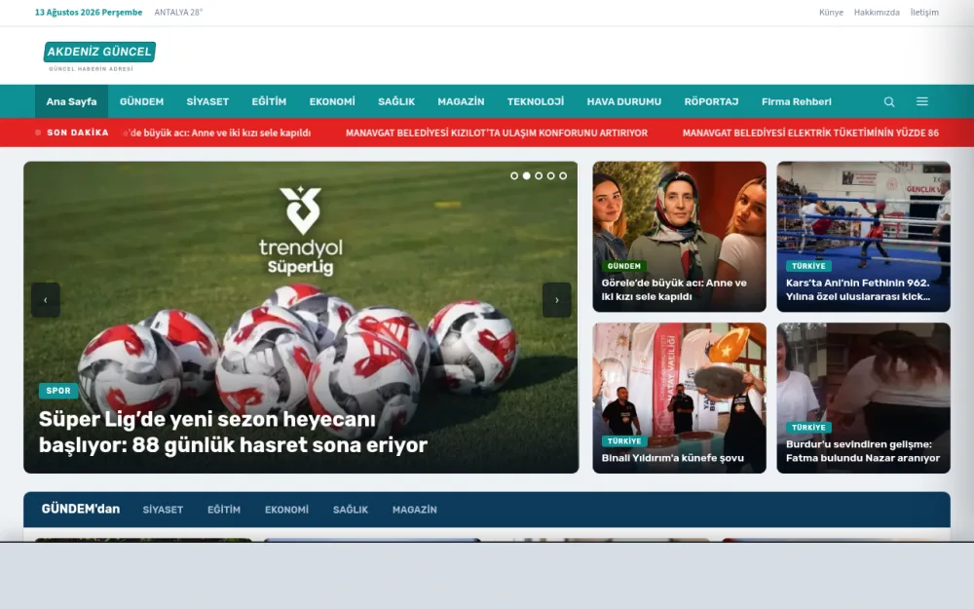Go to previous slide arrow
Image resolution: width=974 pixels, height=609 pixels.
(x=46, y=300)
